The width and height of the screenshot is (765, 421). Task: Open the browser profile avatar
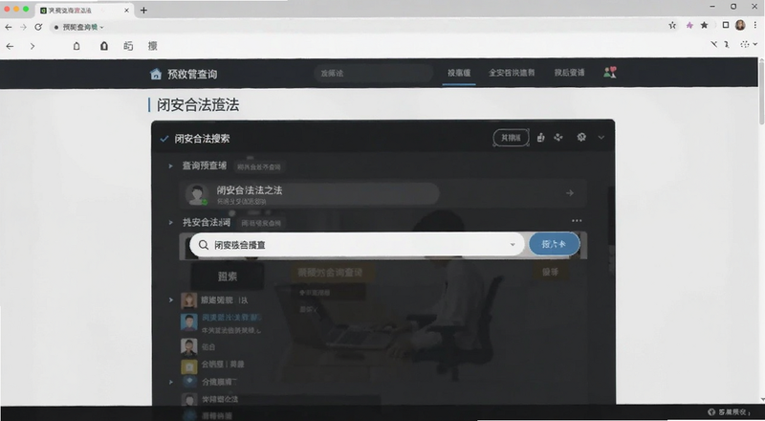pyautogui.click(x=740, y=26)
